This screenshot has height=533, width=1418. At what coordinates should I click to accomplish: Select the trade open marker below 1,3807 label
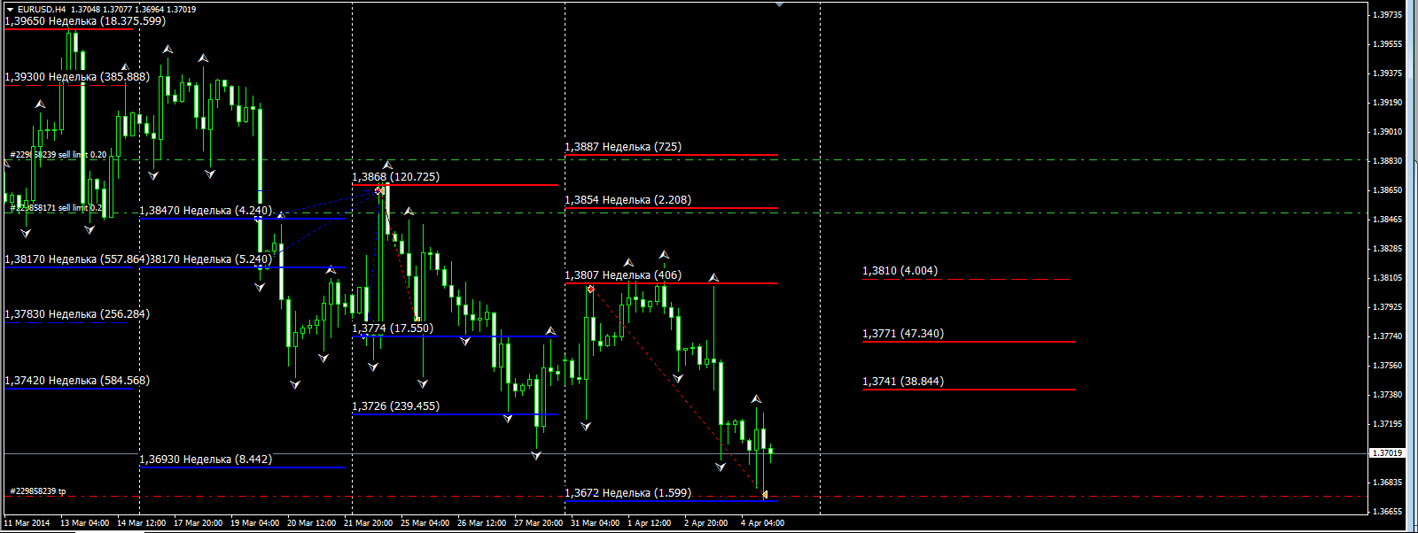(x=590, y=289)
